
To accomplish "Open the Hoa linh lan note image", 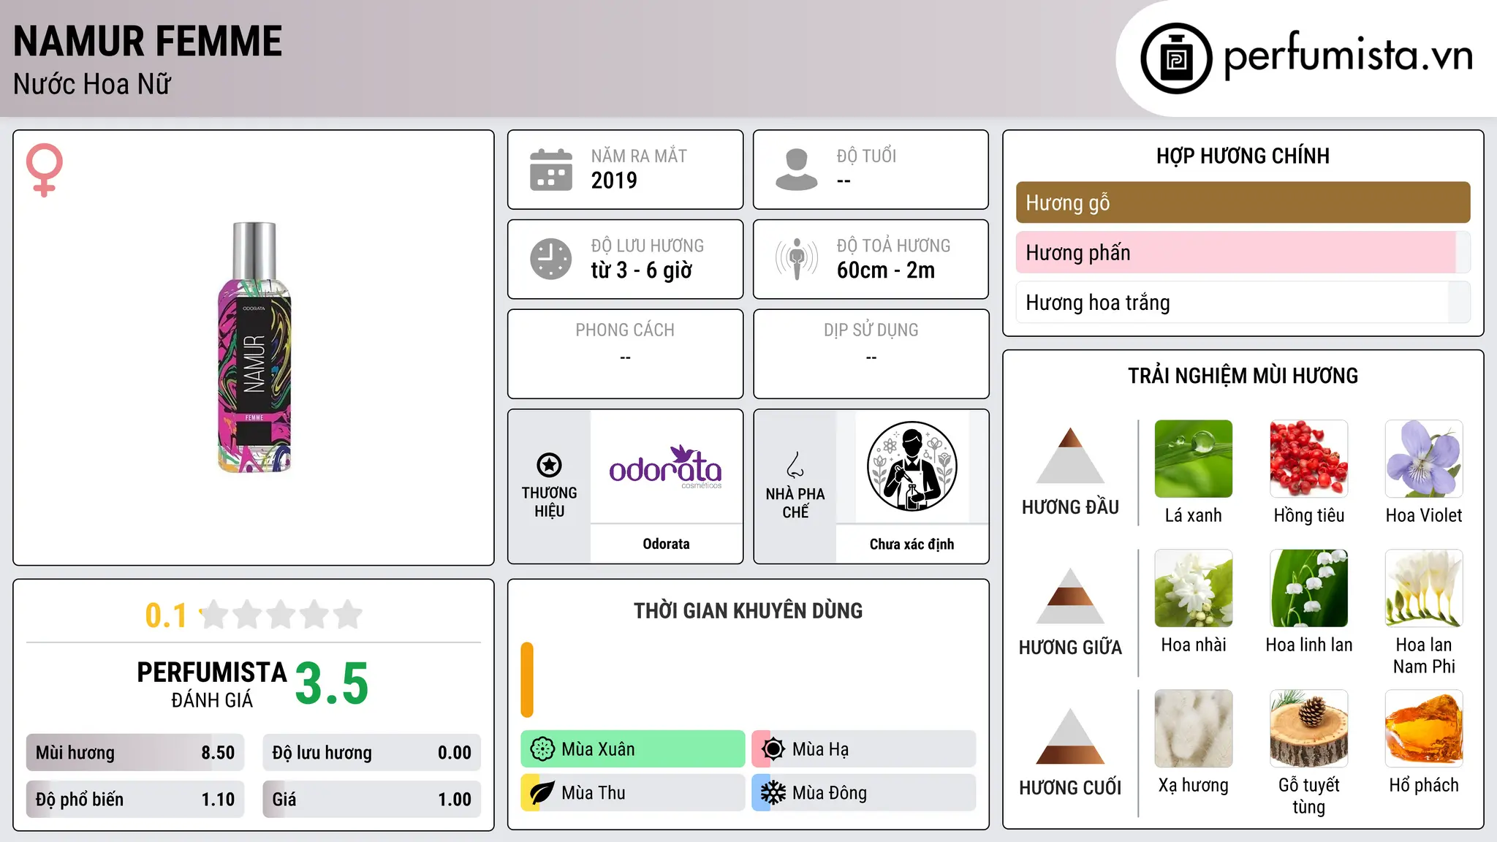I will 1309,588.
